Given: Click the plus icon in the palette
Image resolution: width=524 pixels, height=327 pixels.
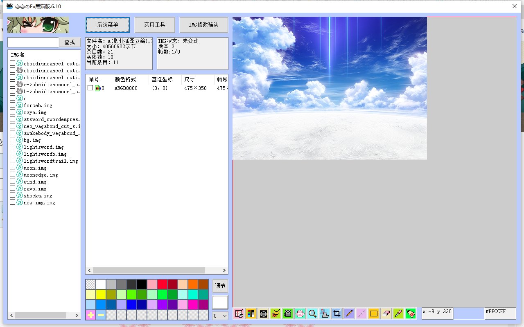Looking at the screenshot, I should tap(90, 315).
